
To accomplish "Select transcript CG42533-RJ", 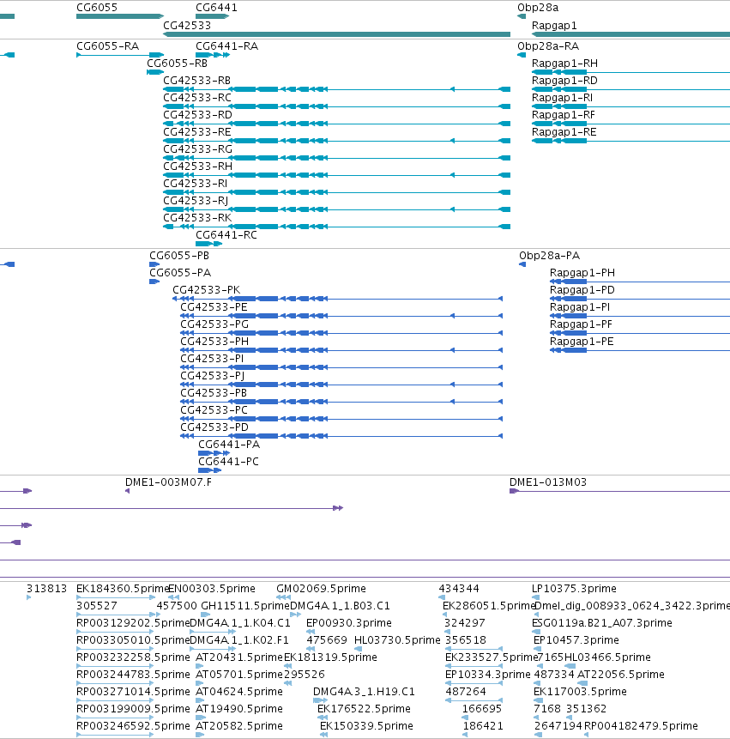I will (x=196, y=201).
